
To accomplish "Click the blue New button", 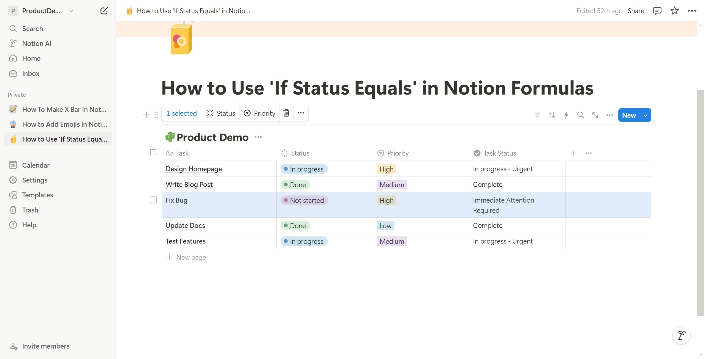I will (x=629, y=115).
